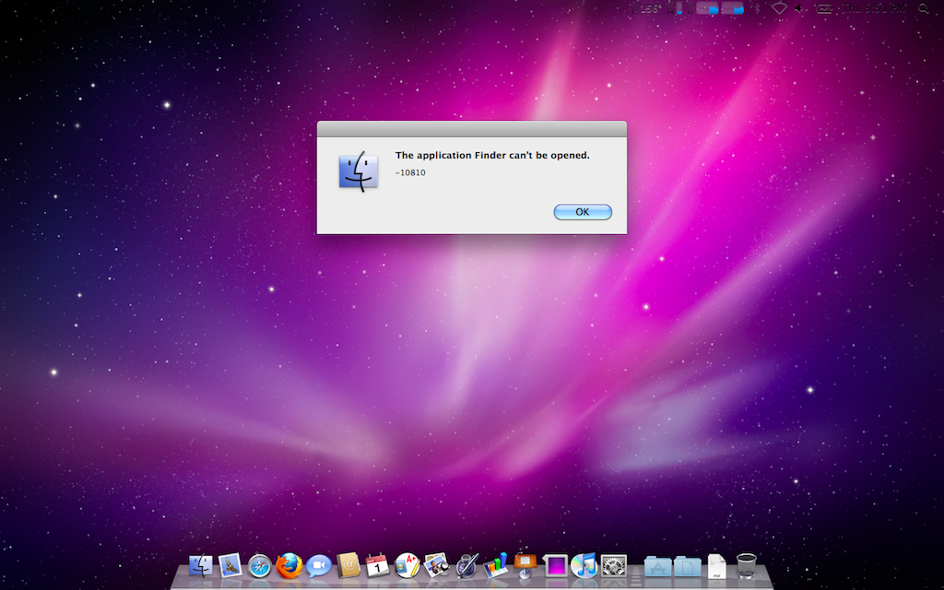The image size is (944, 590).
Task: Open the purple ink pen app in Dock
Action: (466, 566)
